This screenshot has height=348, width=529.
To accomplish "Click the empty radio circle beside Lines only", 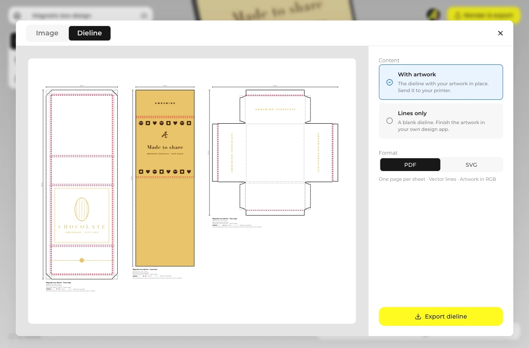I will 389,121.
